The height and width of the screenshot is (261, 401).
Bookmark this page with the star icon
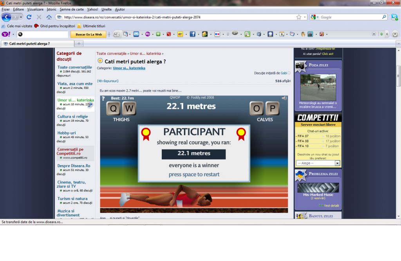299,17
